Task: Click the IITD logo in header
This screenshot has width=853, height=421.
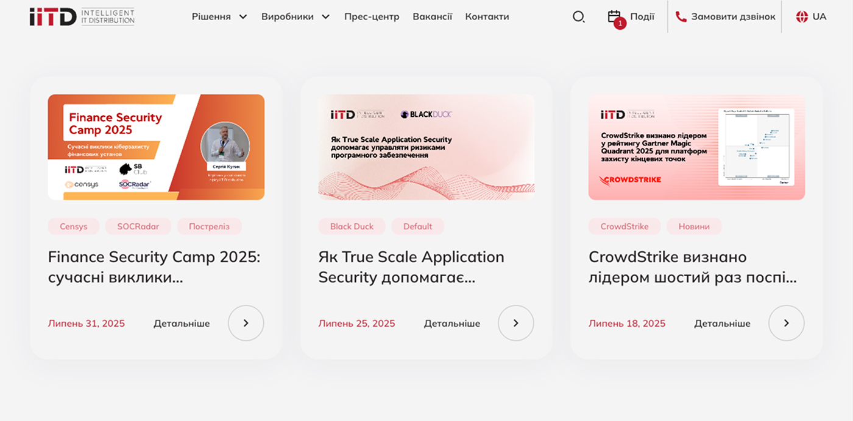Action: point(82,16)
